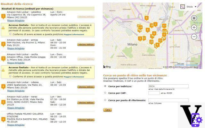Viewport: 205px width, 128px height.
Task: Select map marker 2 on the map
Action: tap(164, 35)
